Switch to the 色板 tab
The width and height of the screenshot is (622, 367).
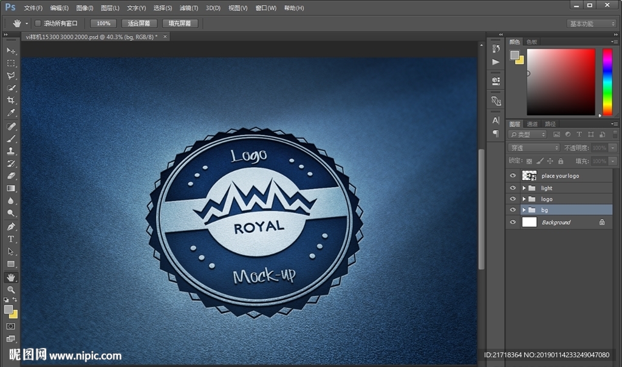(x=531, y=42)
